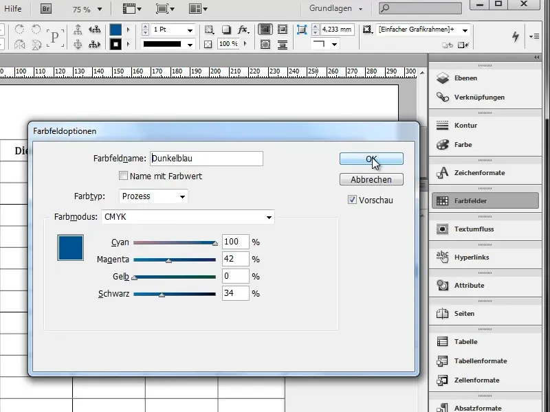Viewport: 550px width, 412px height.
Task: Open the 75 % zoom level dropdown
Action: click(x=100, y=10)
